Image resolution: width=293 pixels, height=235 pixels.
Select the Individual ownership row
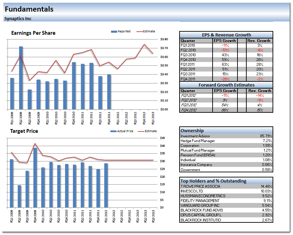[226, 160]
